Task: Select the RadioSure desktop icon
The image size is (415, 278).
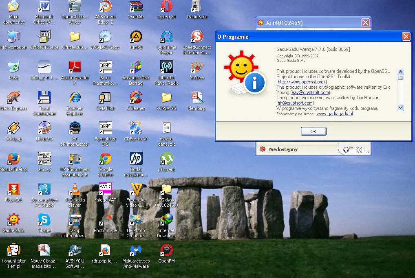Action: pos(197,10)
